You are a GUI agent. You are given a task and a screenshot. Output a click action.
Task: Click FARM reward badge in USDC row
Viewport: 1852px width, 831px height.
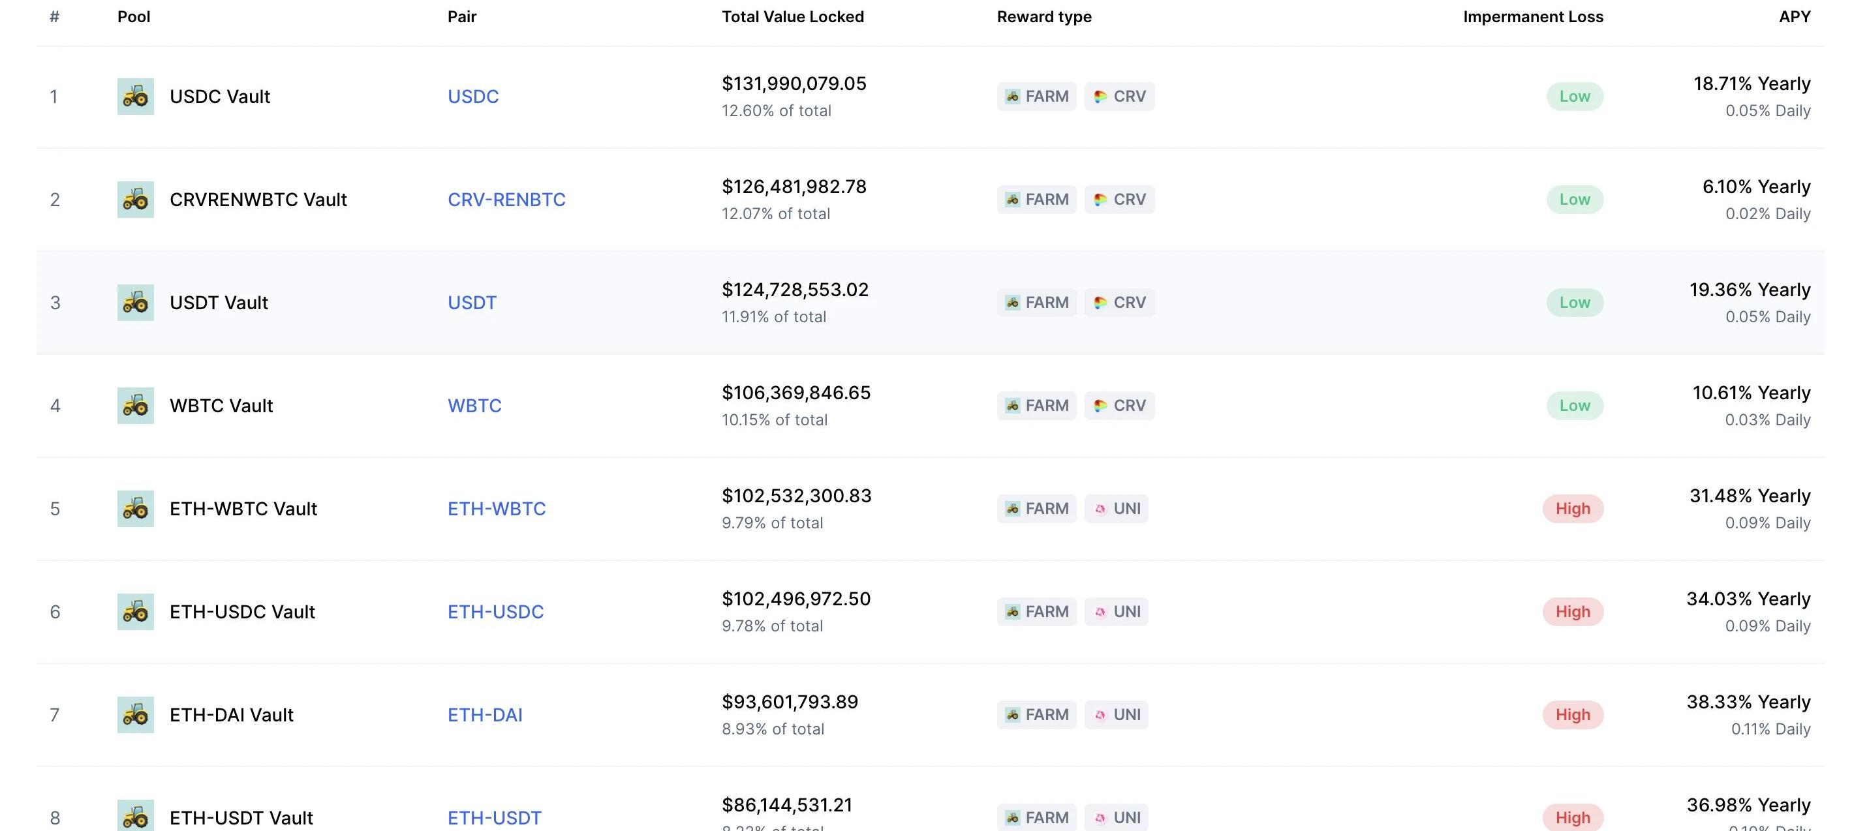[x=1036, y=97]
